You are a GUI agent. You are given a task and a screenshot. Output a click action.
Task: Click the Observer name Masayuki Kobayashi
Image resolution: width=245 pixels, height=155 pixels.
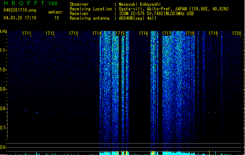pos(140,4)
